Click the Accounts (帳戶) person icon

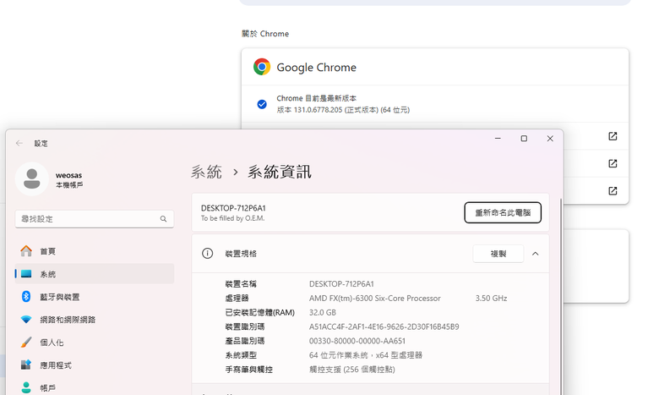point(26,387)
